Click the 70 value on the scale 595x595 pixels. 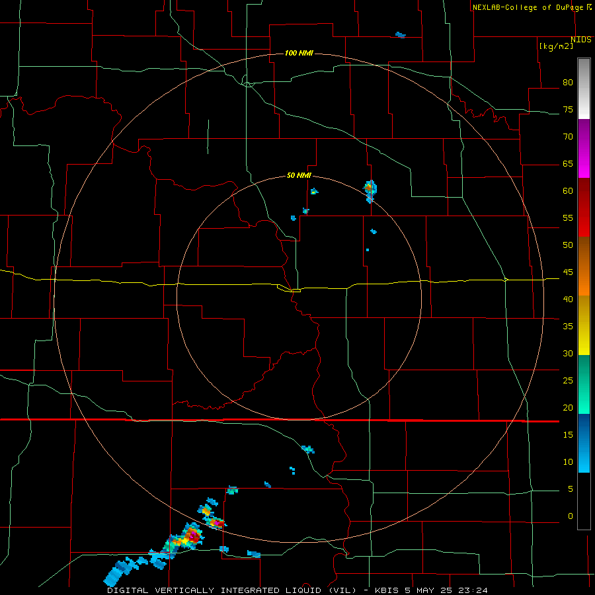click(x=568, y=137)
